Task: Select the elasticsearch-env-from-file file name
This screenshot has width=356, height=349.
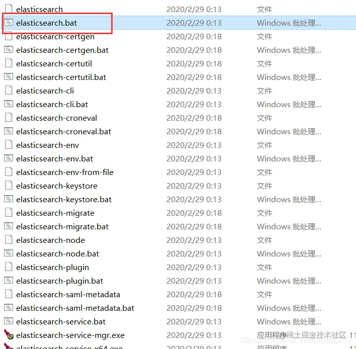Action: (65, 172)
